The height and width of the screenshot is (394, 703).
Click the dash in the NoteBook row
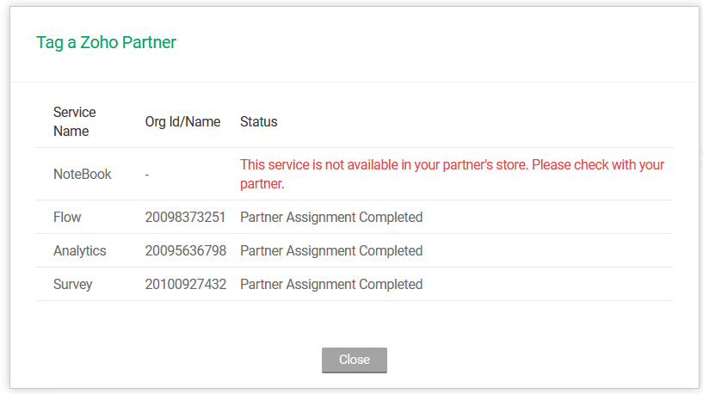coord(147,175)
